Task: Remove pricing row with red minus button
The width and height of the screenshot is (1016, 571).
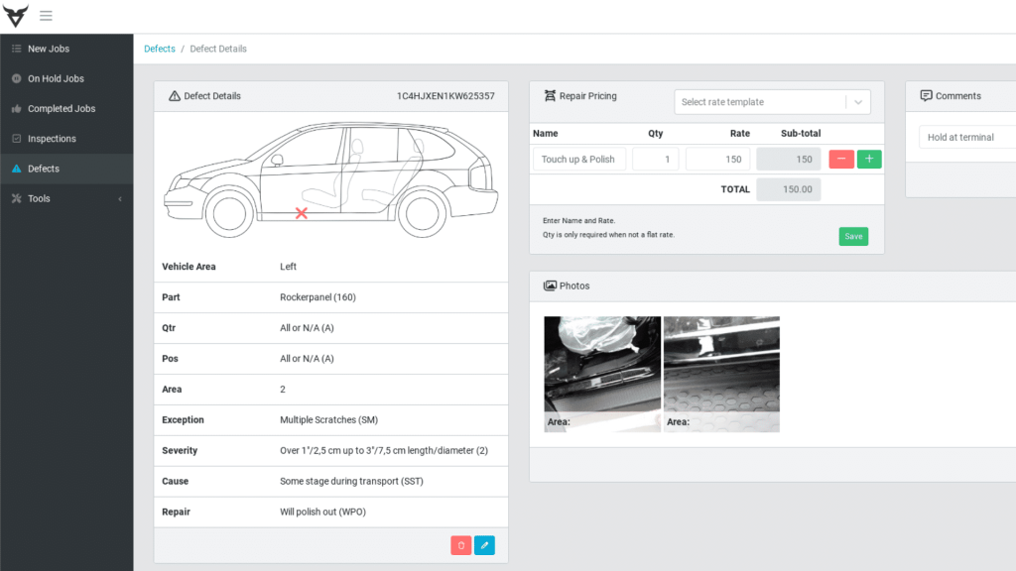Action: coord(841,159)
